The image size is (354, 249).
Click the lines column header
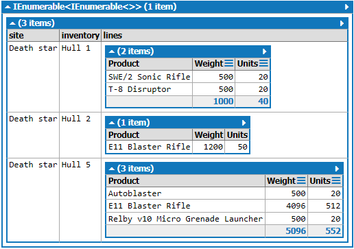tap(224, 36)
